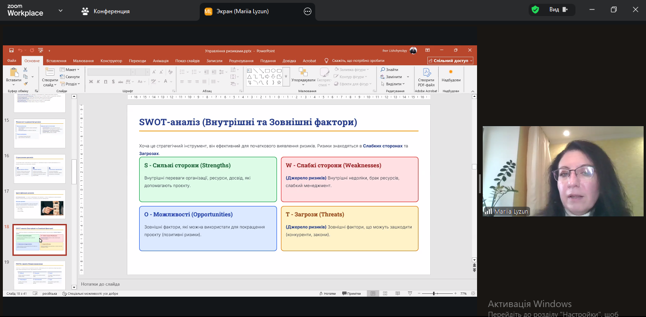The height and width of the screenshot is (317, 646).
Task: Toggle the Notes (Нотатки) pane in status bar
Action: 327,293
